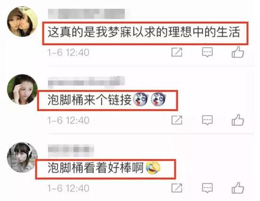Viewport: 260px width, 201px height.
Task: Open second commenter's avatar photo
Action: tap(22, 89)
